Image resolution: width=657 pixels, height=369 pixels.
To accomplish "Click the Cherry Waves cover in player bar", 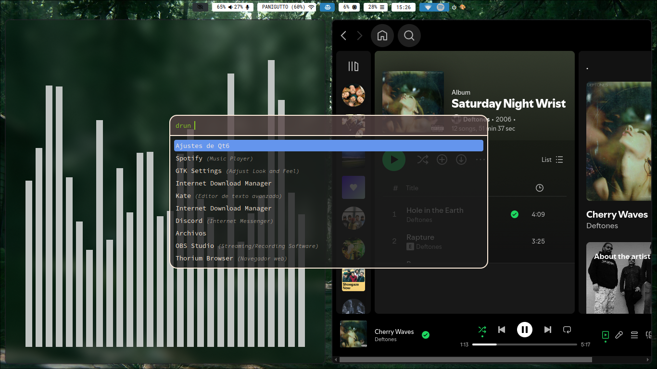I will [354, 334].
